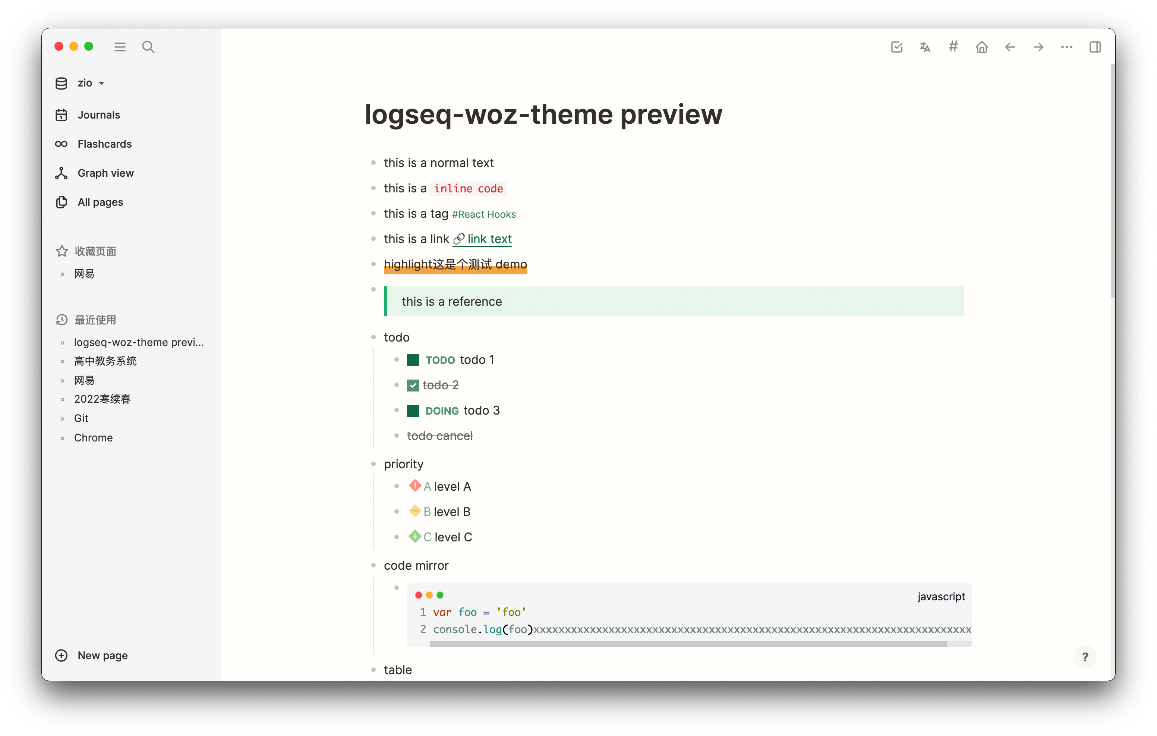This screenshot has width=1157, height=736.
Task: Open search with the magnifier icon
Action: [x=148, y=47]
